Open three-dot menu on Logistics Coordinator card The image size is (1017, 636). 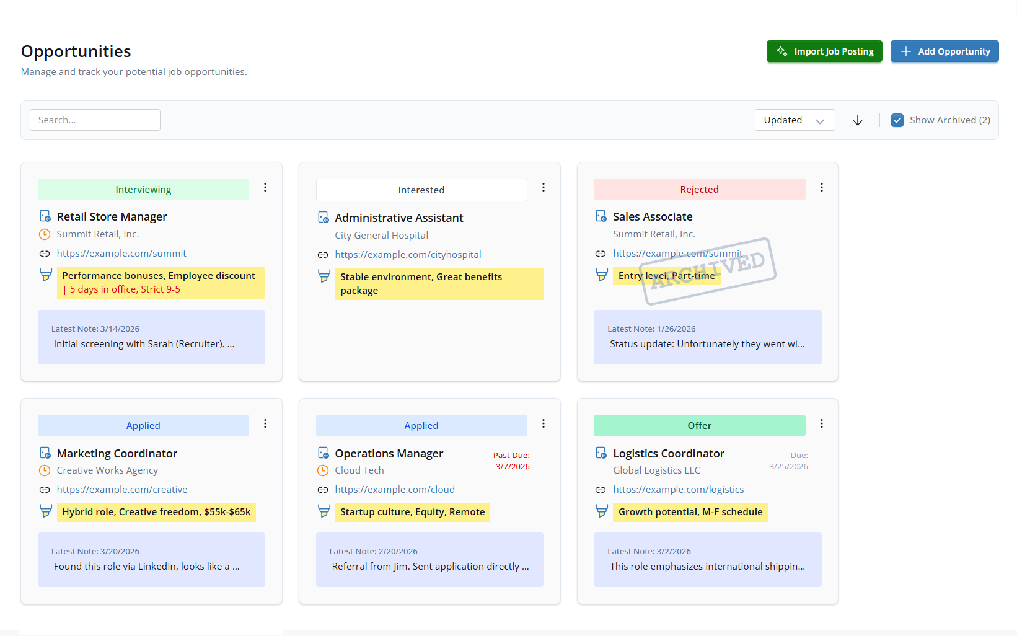[x=822, y=423]
